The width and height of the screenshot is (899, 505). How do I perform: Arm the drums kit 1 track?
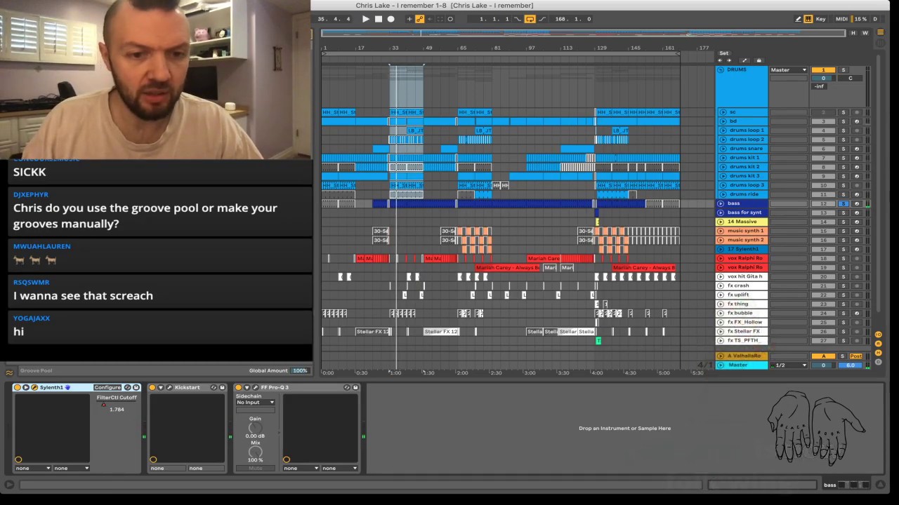[856, 158]
